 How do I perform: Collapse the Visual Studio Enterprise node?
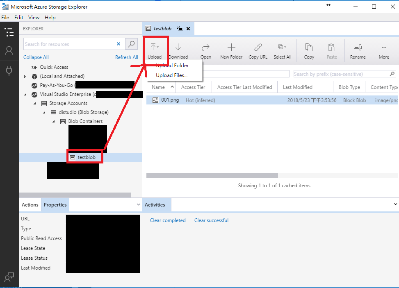click(x=25, y=95)
